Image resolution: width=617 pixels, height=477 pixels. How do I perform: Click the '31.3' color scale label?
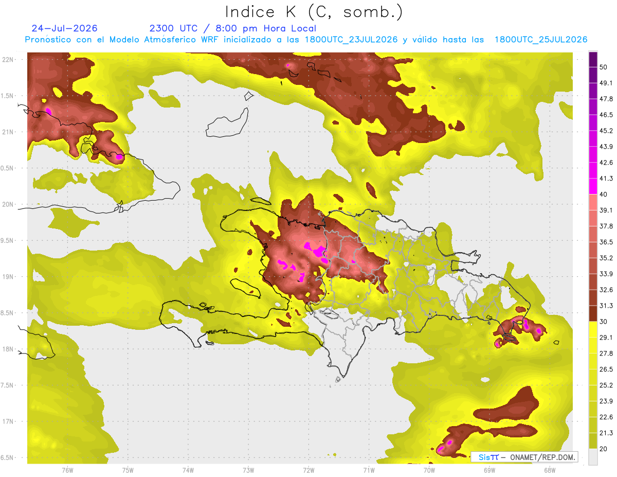606,306
